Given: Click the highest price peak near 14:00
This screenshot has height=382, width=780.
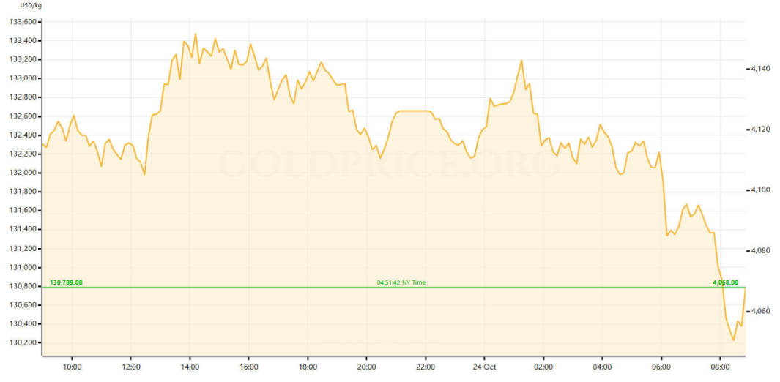Looking at the screenshot, I should tap(195, 34).
